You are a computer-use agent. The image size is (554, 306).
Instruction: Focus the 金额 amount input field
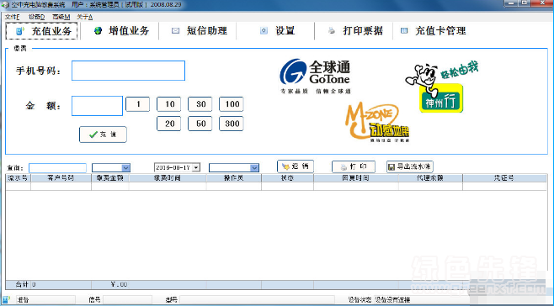click(97, 106)
